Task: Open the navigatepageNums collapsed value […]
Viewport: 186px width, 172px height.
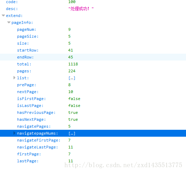Action: [x=72, y=133]
